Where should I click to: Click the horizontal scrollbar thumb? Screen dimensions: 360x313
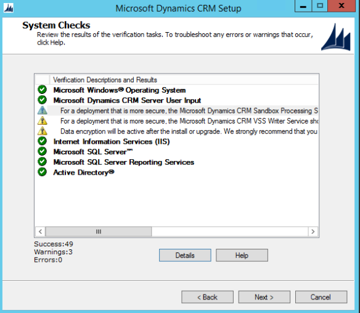point(99,232)
